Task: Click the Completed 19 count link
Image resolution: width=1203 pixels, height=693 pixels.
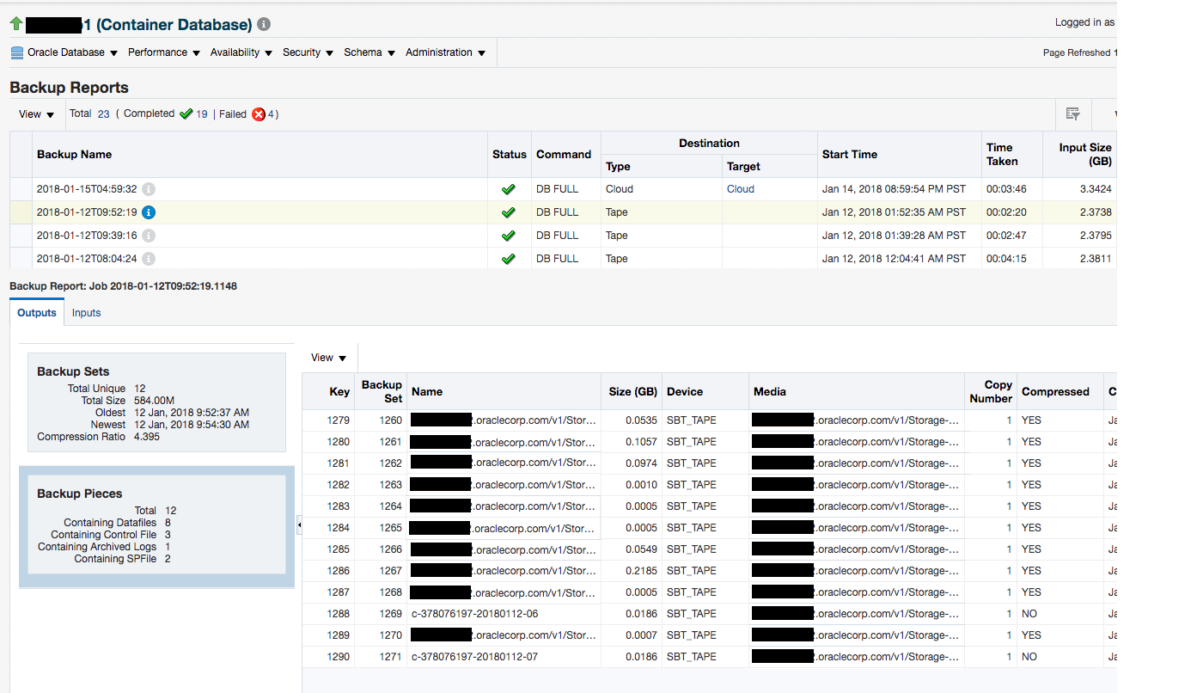Action: [202, 113]
